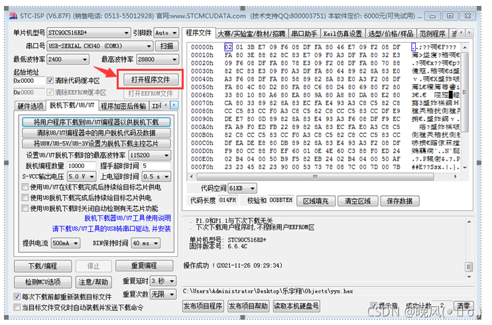
Task: Switch to 脱机下载/U8/U7 tab
Action: point(72,105)
